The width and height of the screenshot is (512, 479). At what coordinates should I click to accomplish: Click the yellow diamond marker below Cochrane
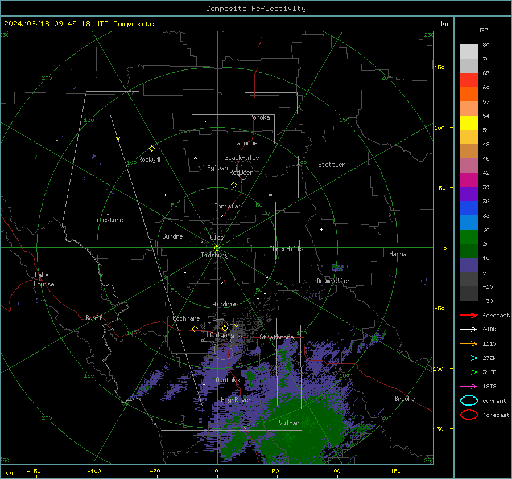195,329
